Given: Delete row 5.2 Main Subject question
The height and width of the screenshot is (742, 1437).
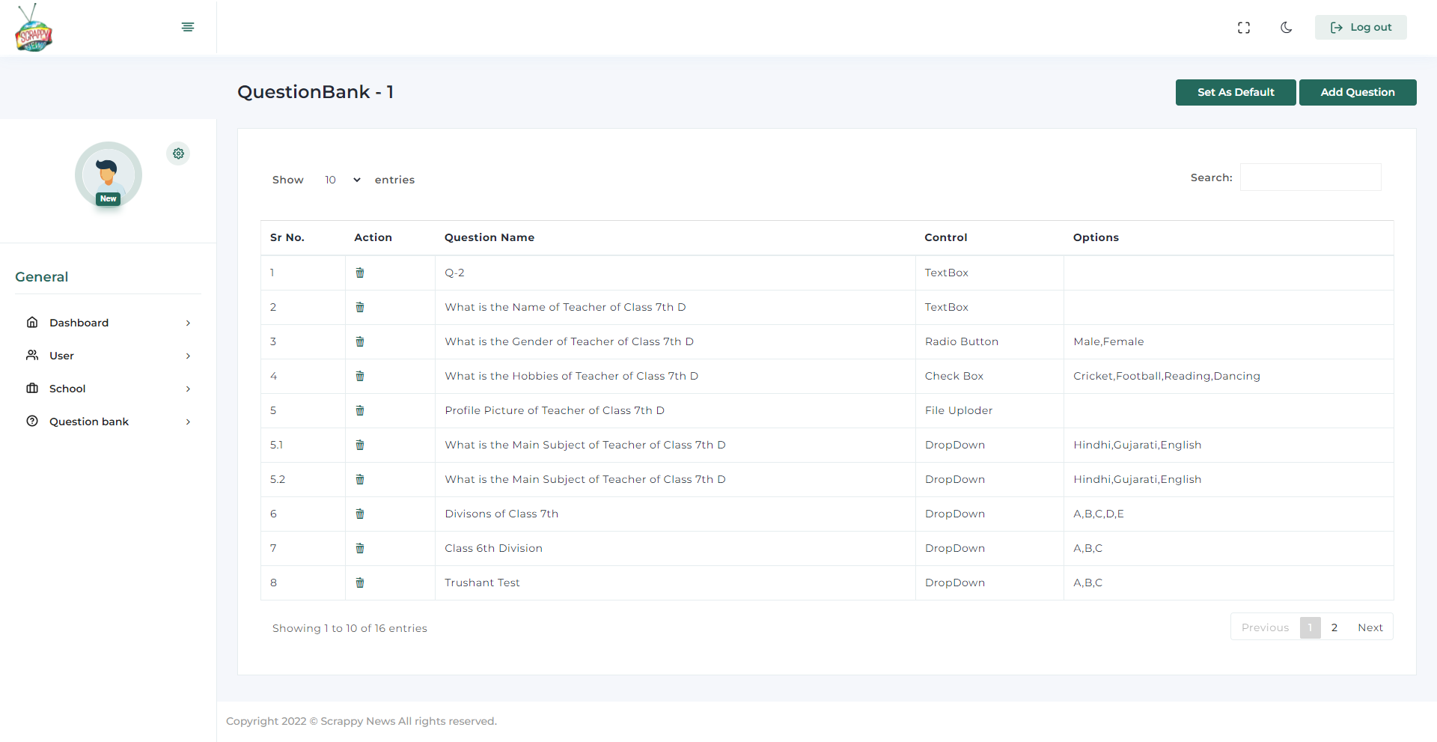Looking at the screenshot, I should (x=360, y=479).
